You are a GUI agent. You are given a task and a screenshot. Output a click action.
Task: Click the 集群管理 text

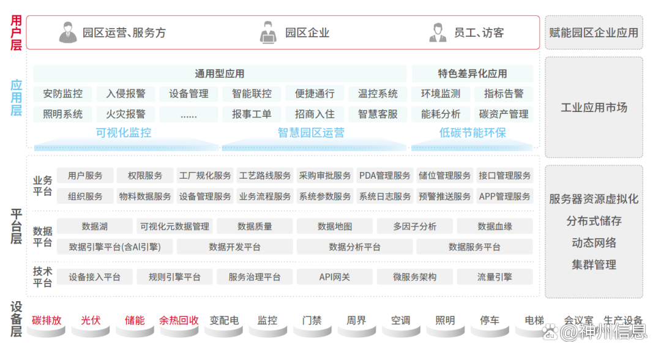594,265
